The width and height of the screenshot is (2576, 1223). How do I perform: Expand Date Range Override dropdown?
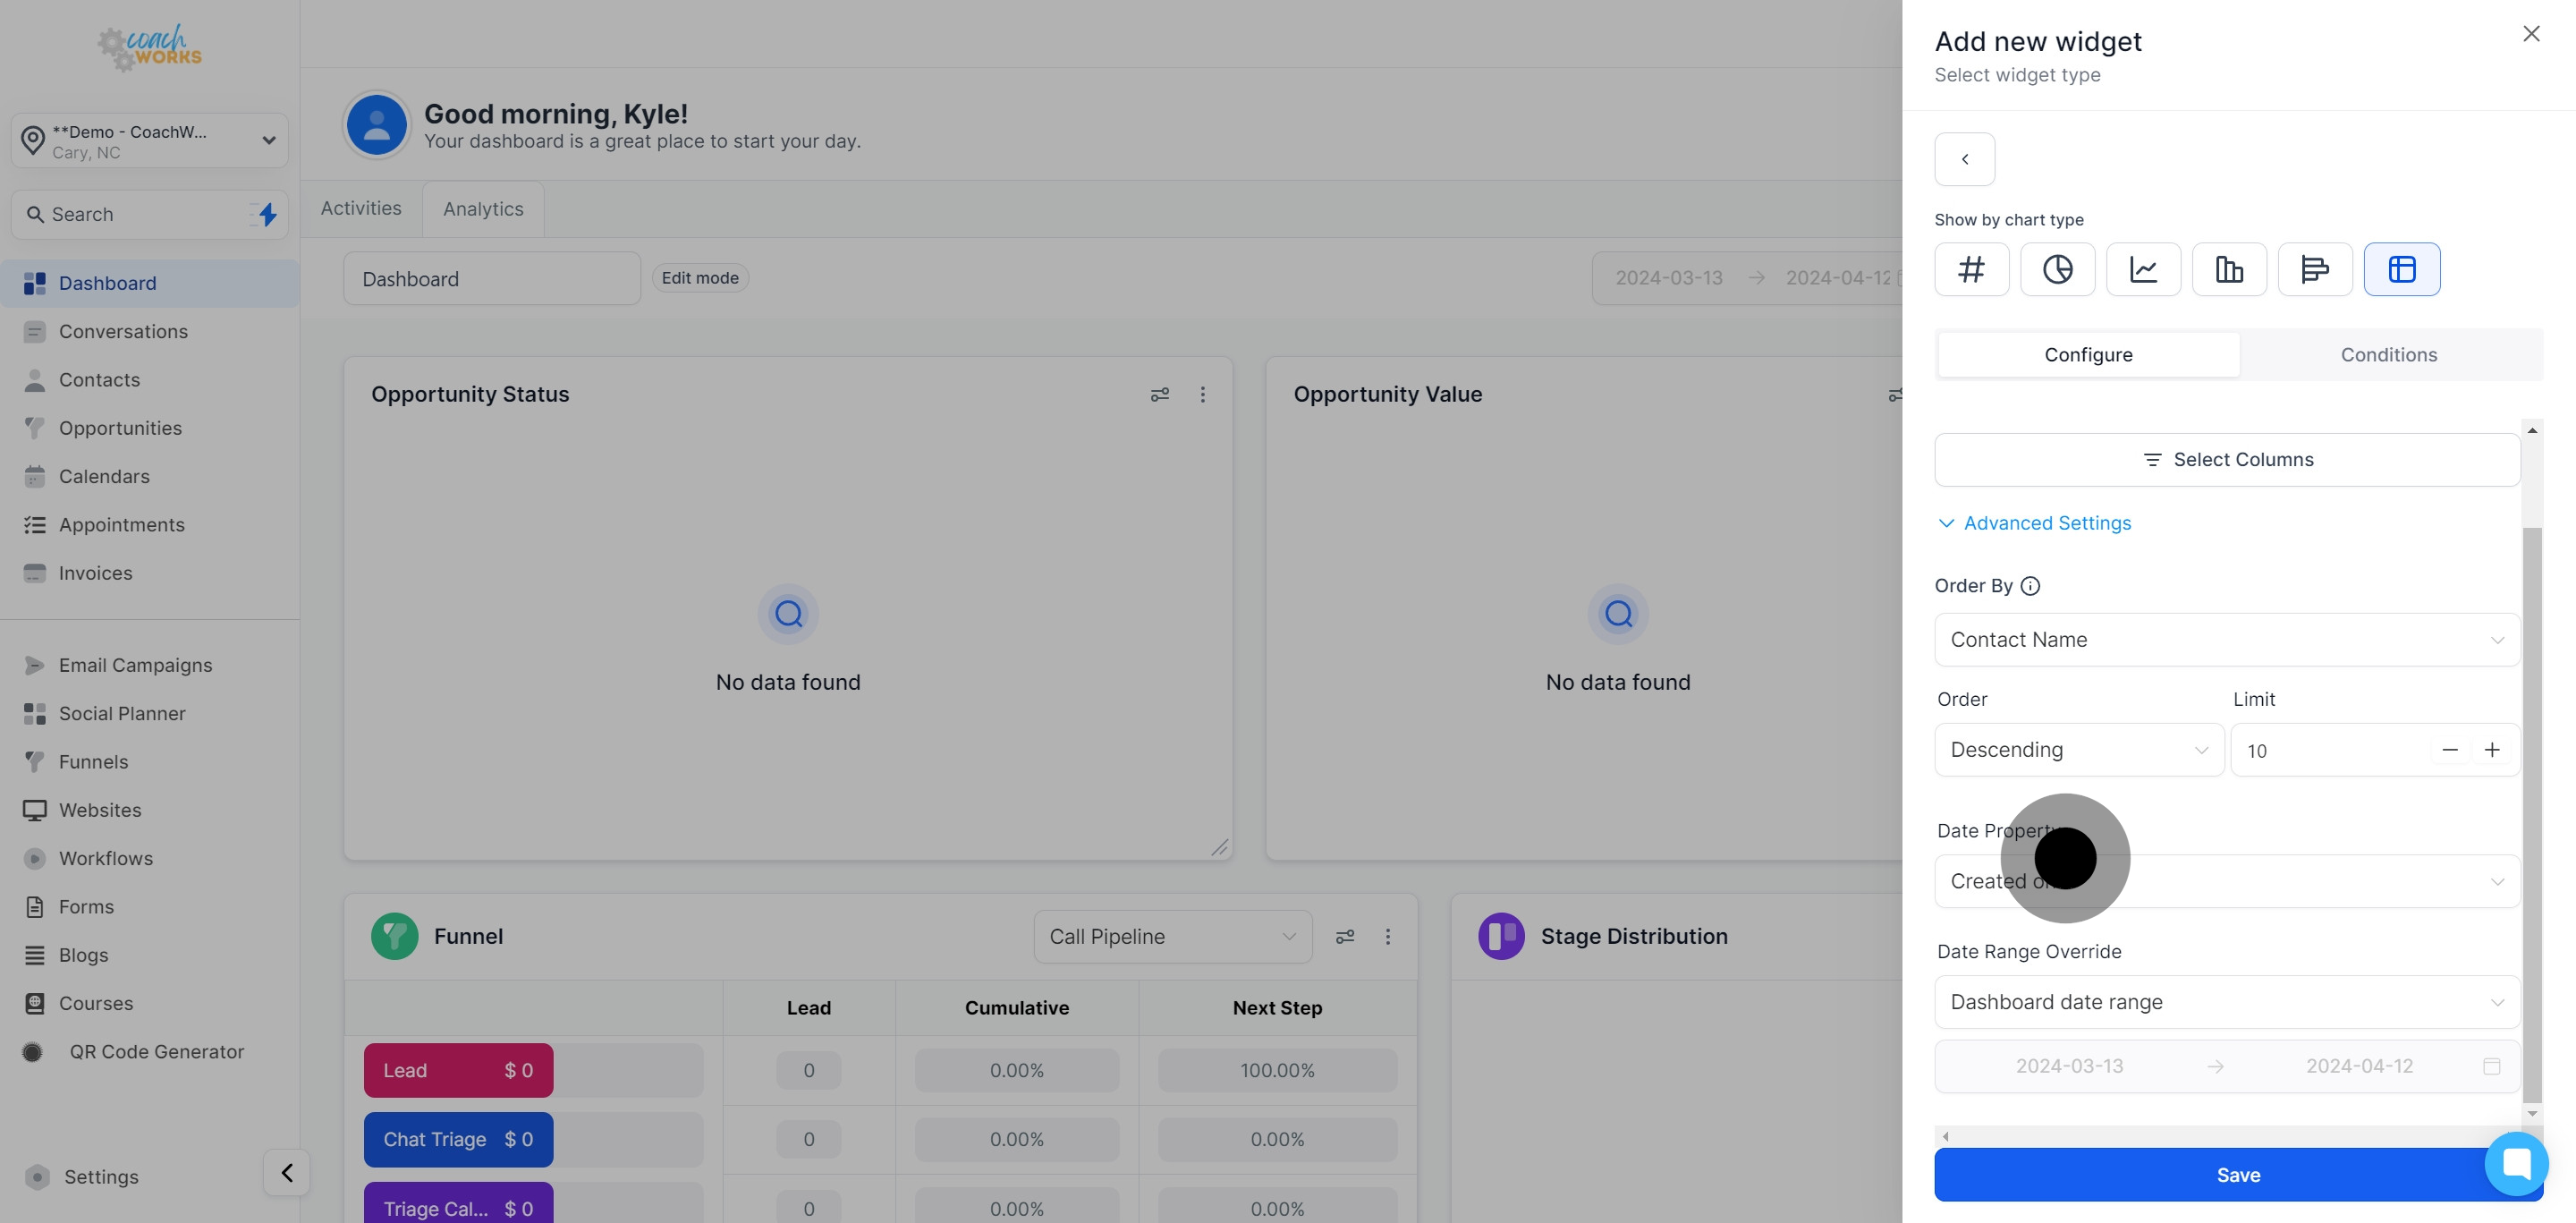2226,1002
